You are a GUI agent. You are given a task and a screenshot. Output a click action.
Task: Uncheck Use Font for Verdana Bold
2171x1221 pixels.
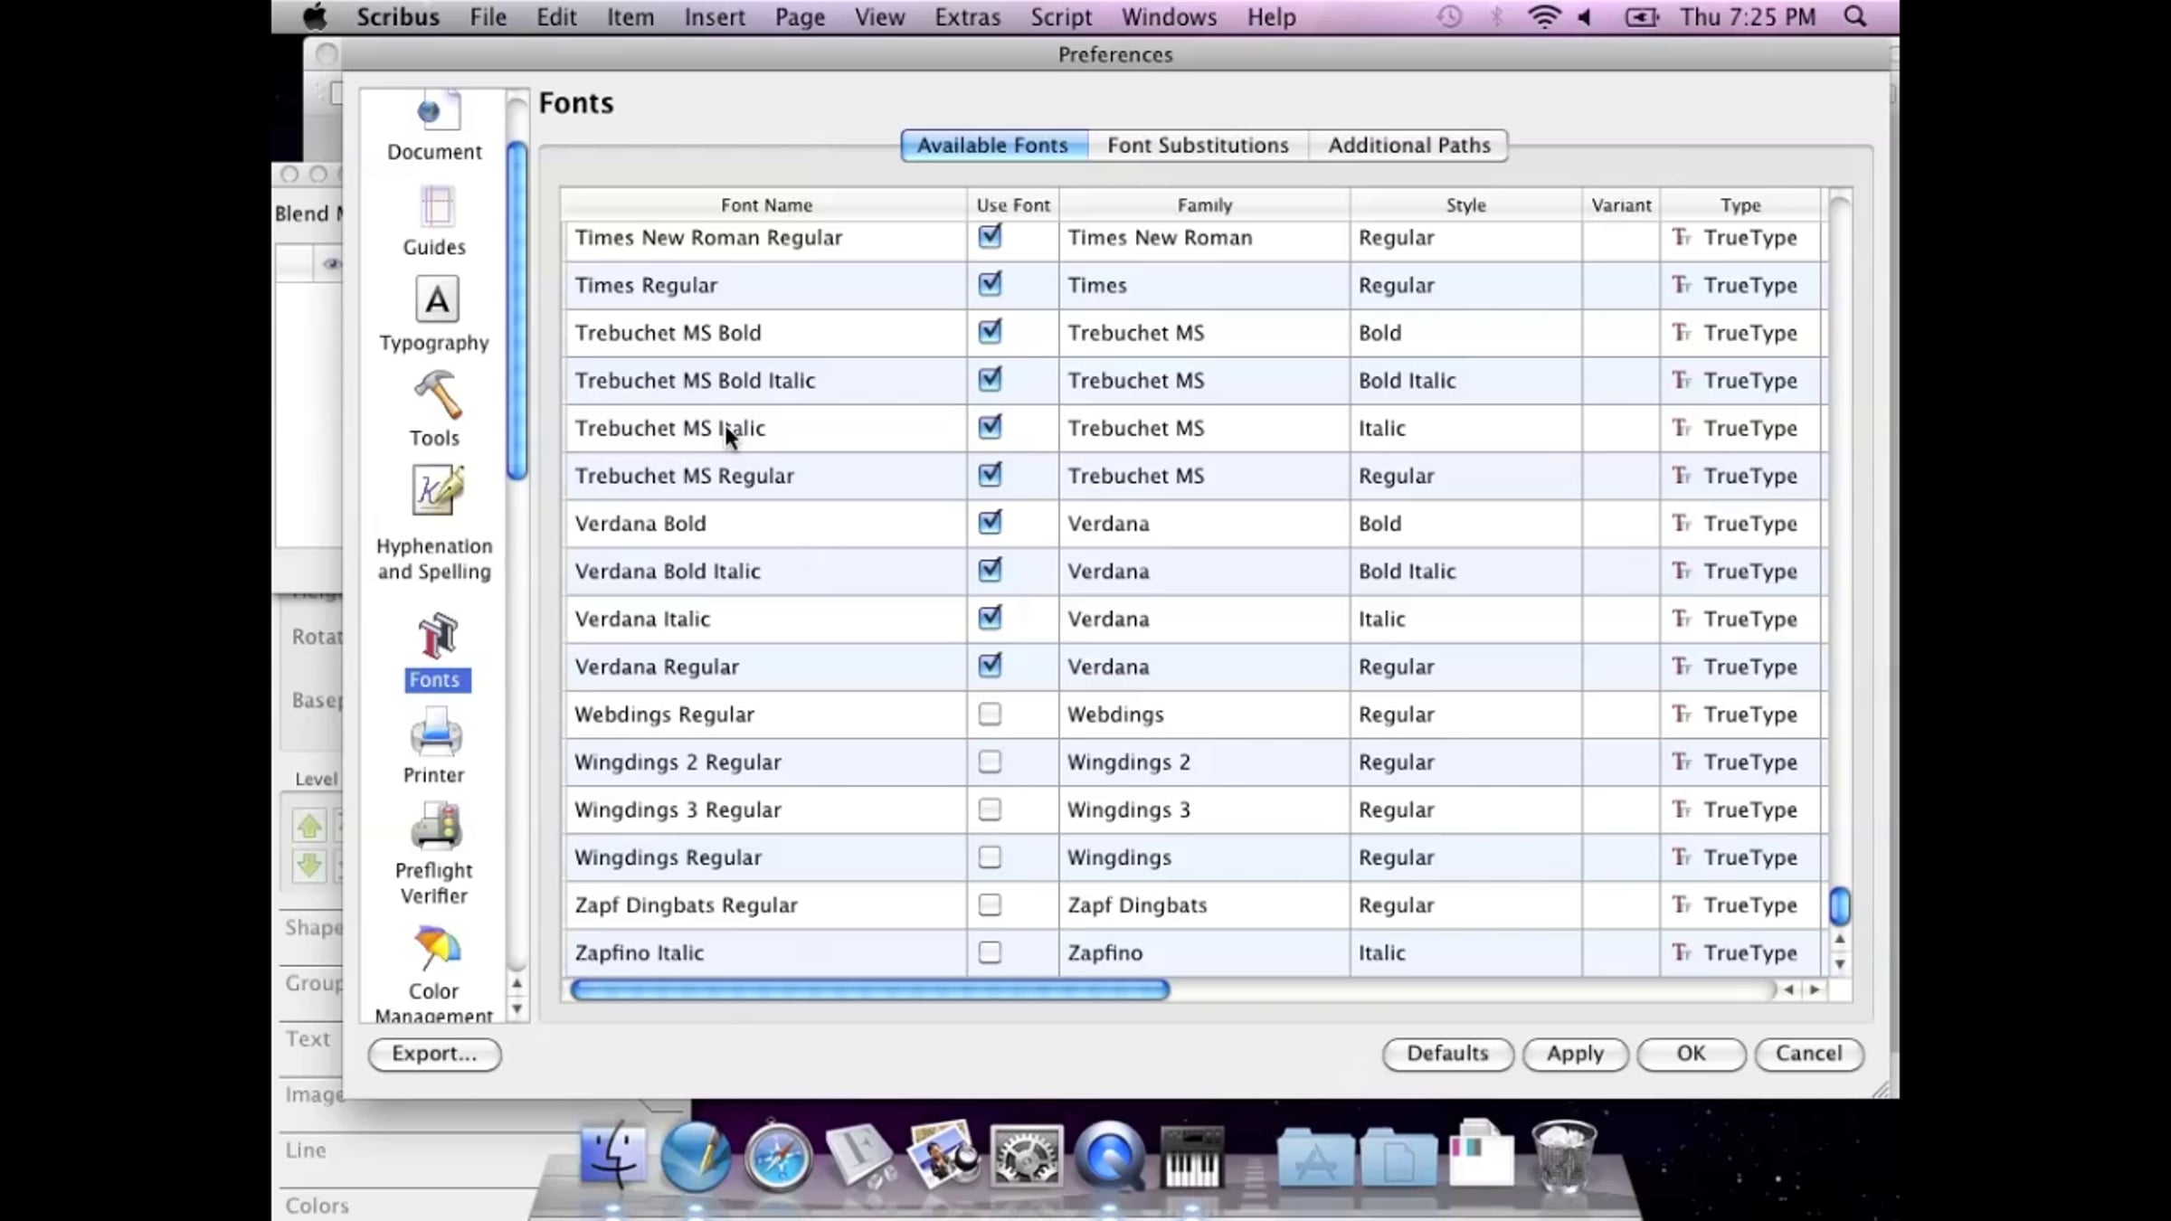click(x=990, y=523)
